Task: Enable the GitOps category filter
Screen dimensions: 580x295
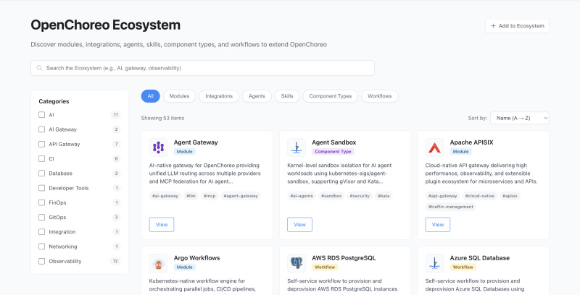Action: coord(42,217)
